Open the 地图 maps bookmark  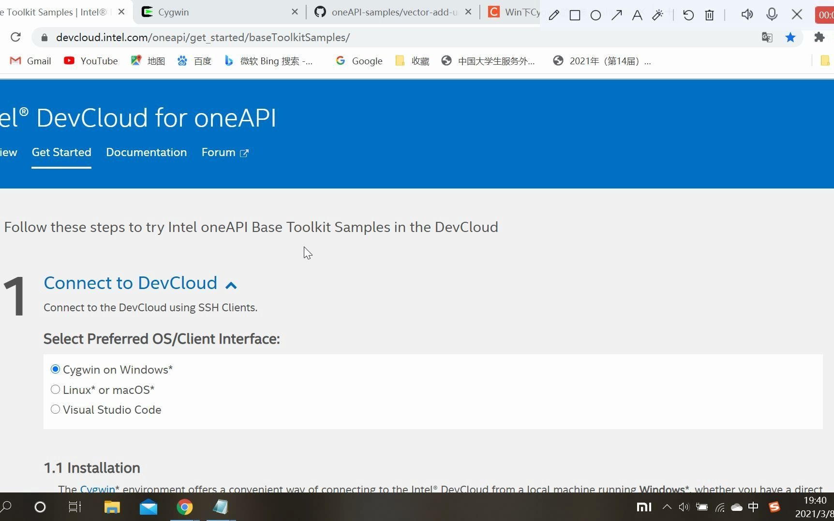point(148,61)
